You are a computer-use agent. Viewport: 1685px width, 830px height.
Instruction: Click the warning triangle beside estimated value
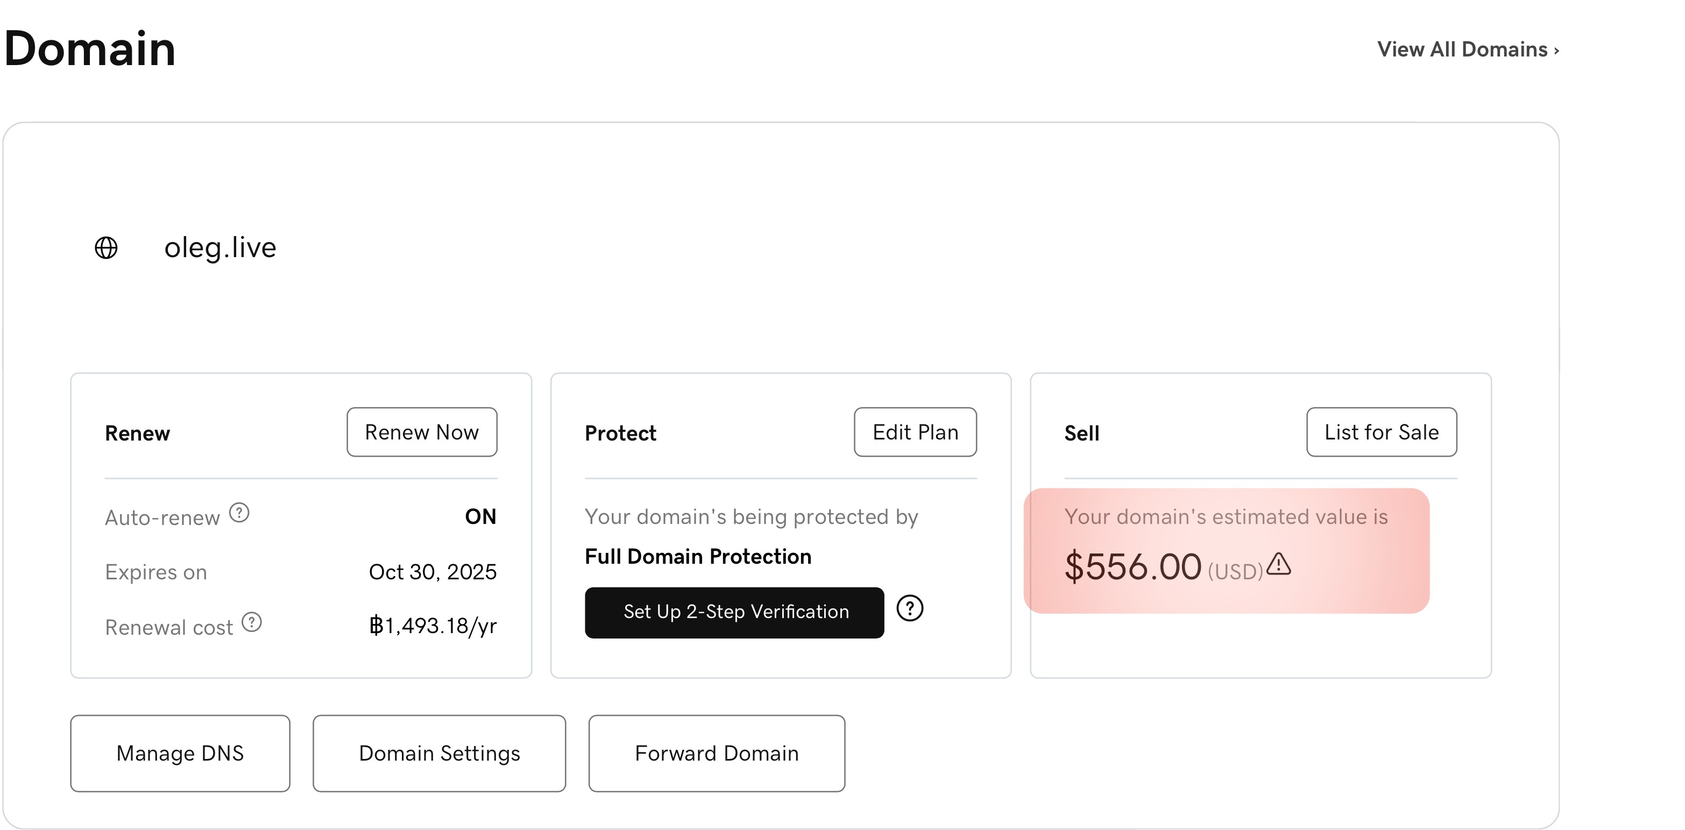(1279, 564)
